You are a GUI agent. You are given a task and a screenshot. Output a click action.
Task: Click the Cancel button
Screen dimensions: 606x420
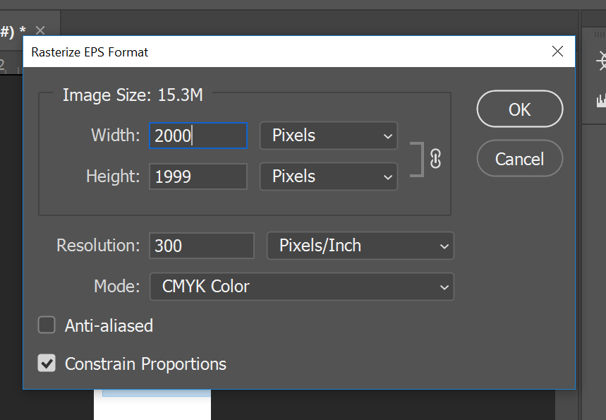520,159
